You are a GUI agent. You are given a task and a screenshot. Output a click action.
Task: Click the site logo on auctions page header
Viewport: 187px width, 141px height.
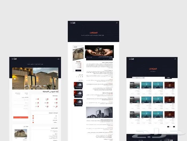point(131,59)
